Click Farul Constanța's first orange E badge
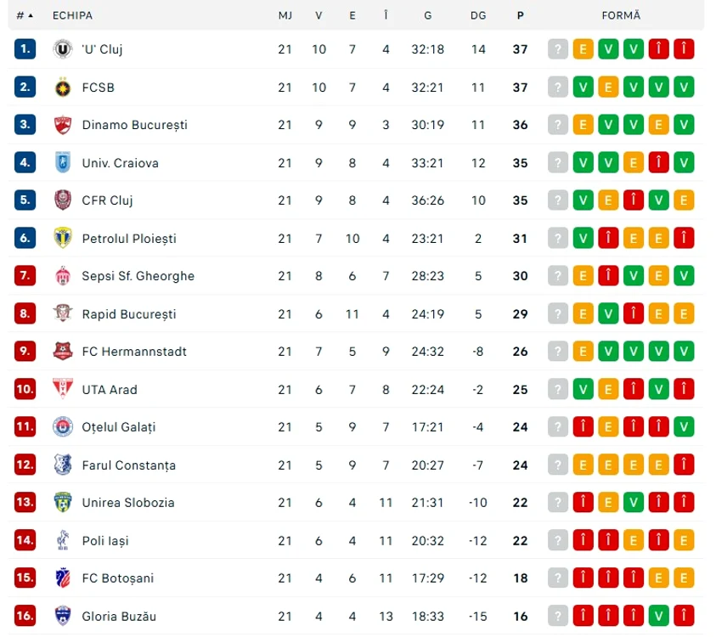 click(584, 465)
